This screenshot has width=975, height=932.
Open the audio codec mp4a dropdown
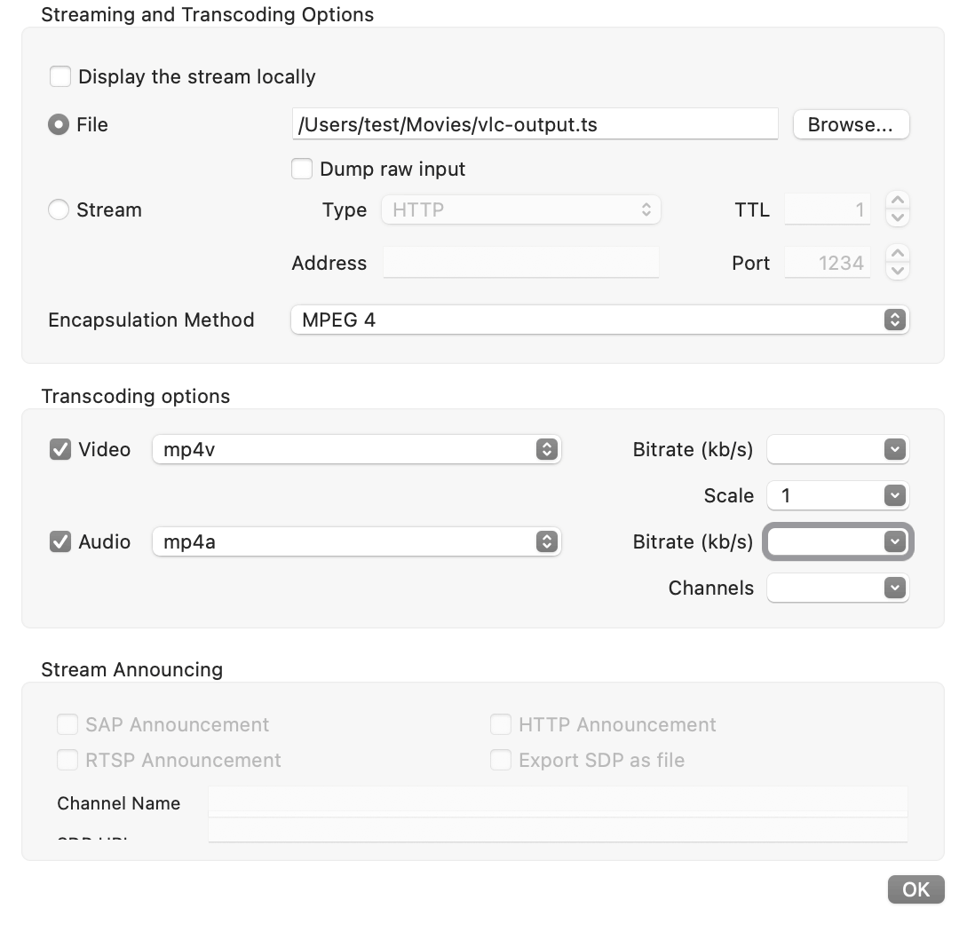point(356,542)
